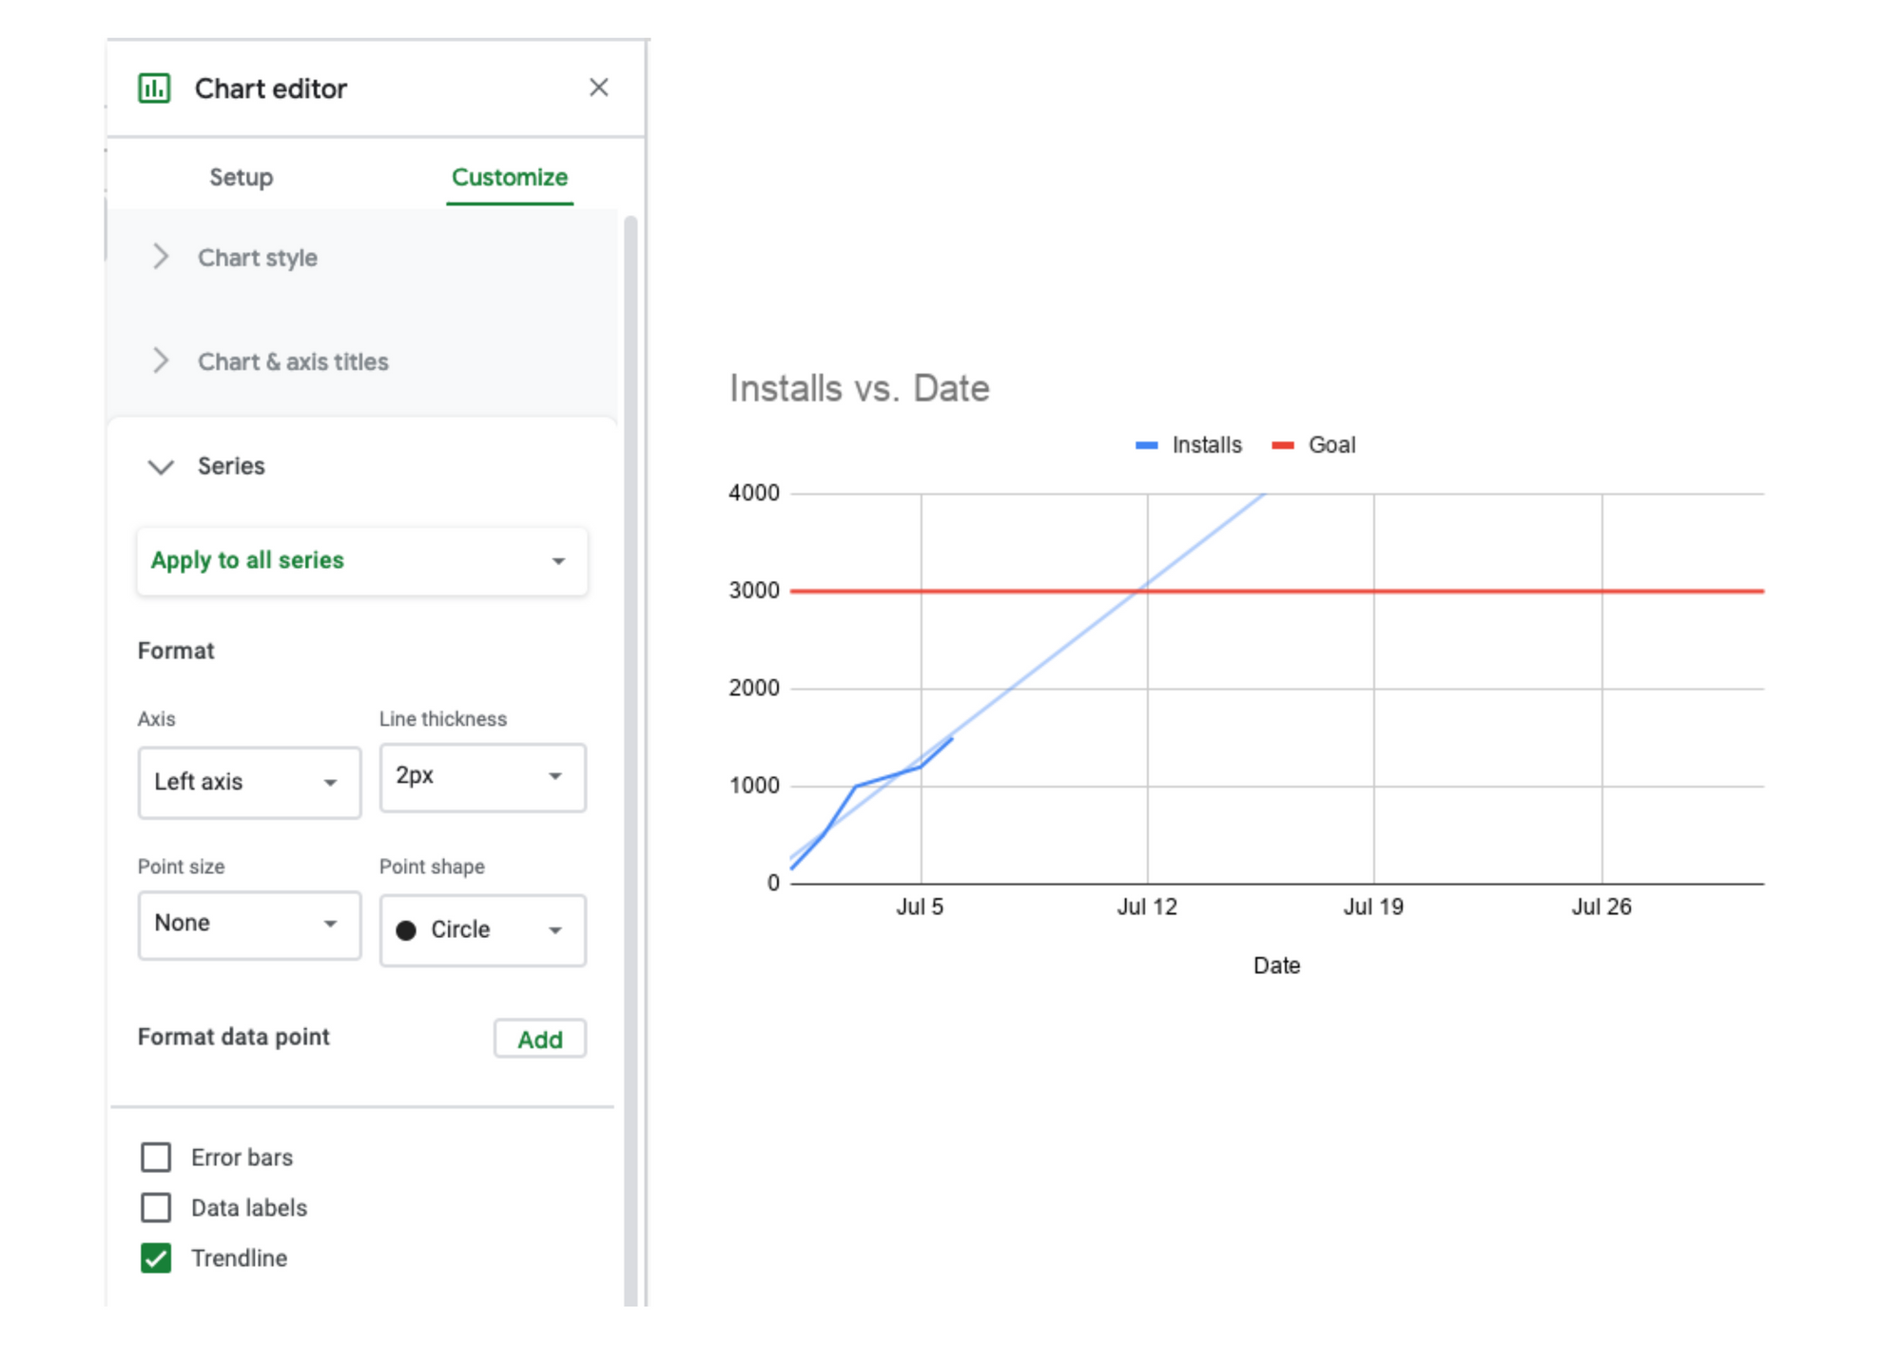The image size is (1902, 1345).
Task: Click the Chart editor bar-chart icon
Action: pyautogui.click(x=154, y=88)
